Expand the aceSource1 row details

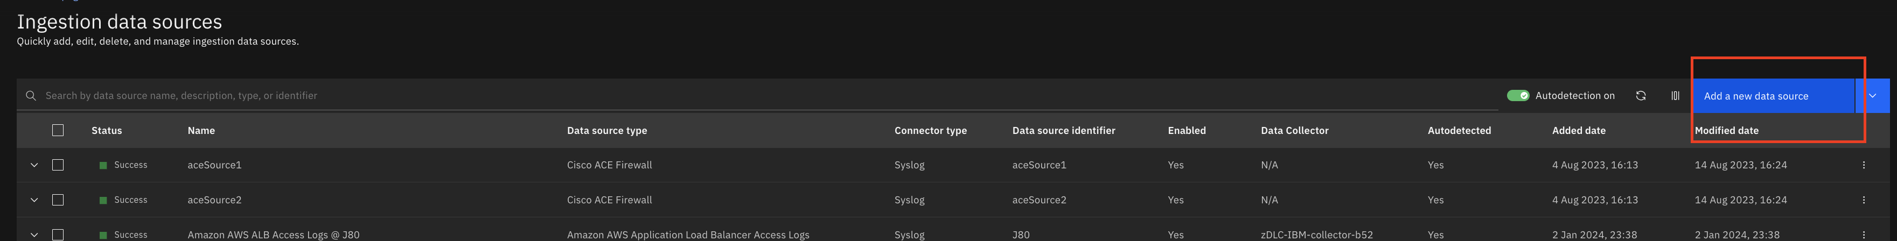tap(34, 165)
